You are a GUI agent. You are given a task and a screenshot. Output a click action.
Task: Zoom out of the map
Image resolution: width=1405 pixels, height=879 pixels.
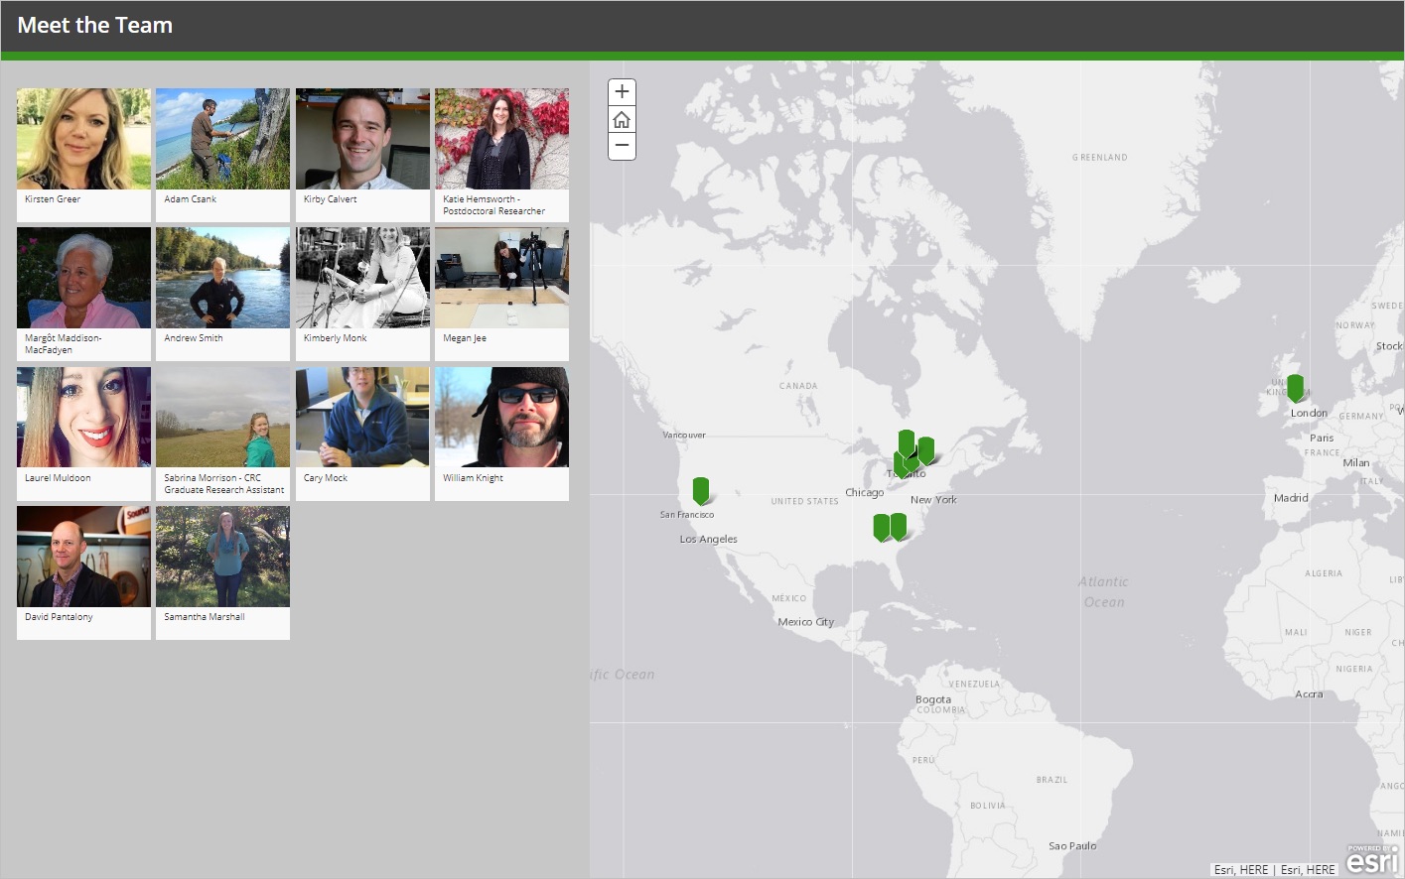tap(622, 146)
